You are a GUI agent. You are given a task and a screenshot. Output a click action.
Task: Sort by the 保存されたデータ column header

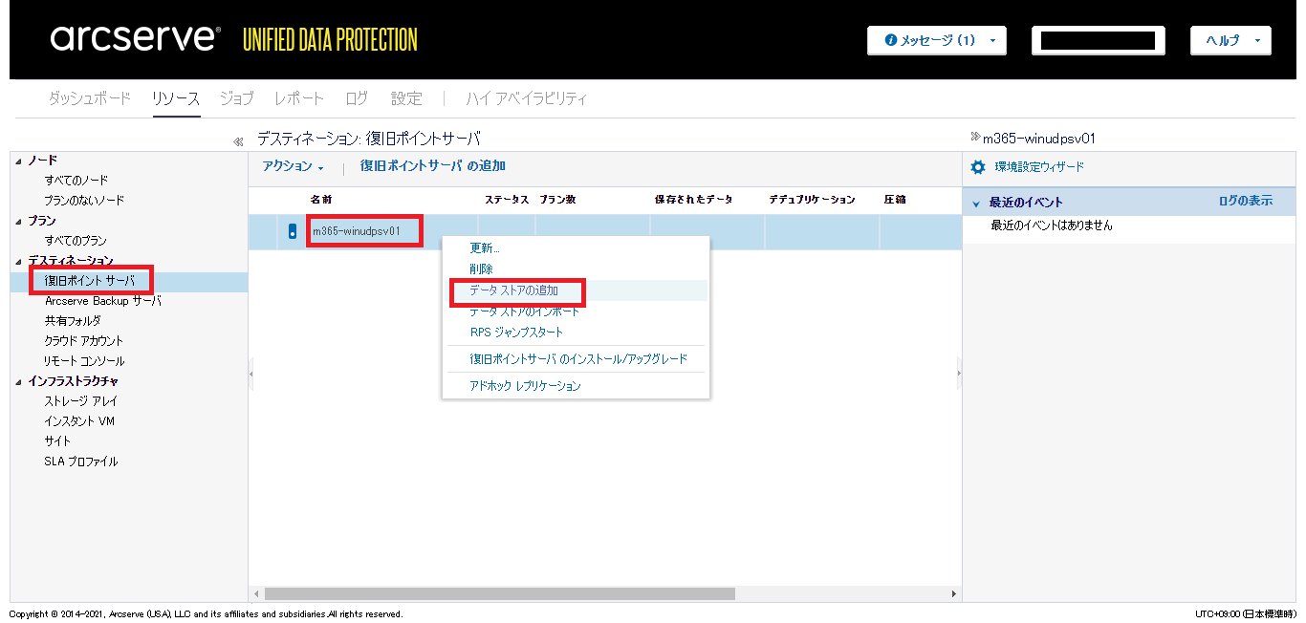(693, 200)
